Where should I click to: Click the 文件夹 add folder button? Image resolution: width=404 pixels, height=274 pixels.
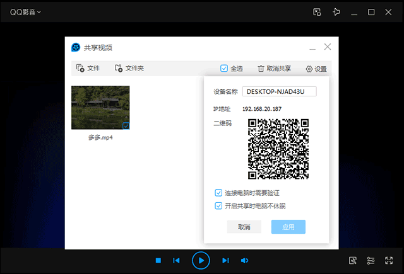pos(129,68)
